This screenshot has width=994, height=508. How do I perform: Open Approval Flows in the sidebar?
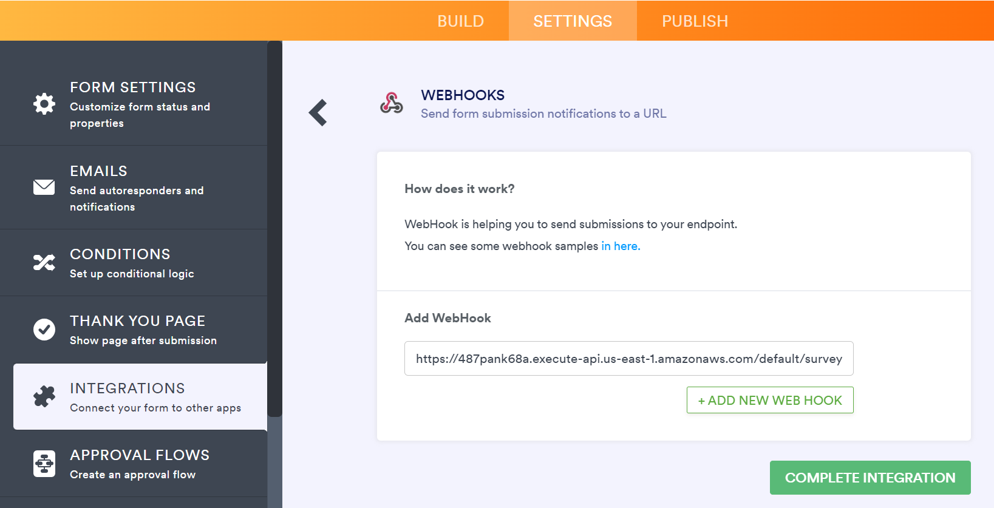tap(140, 464)
